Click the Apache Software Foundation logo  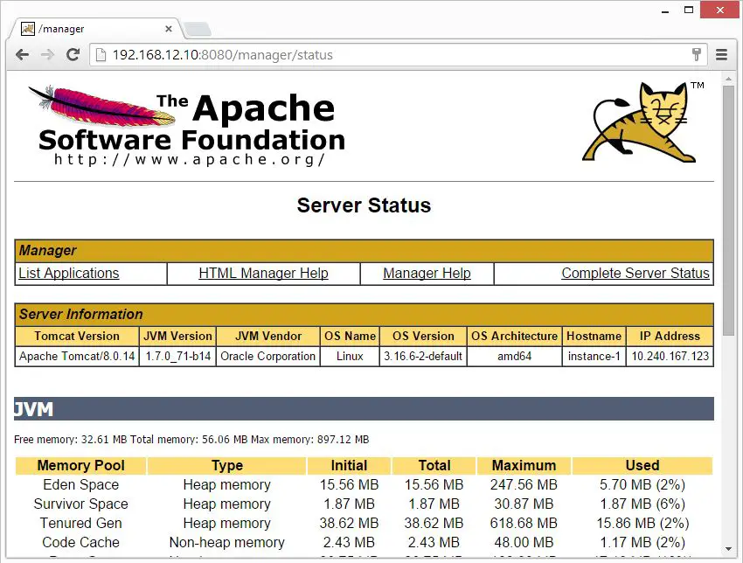click(x=187, y=125)
